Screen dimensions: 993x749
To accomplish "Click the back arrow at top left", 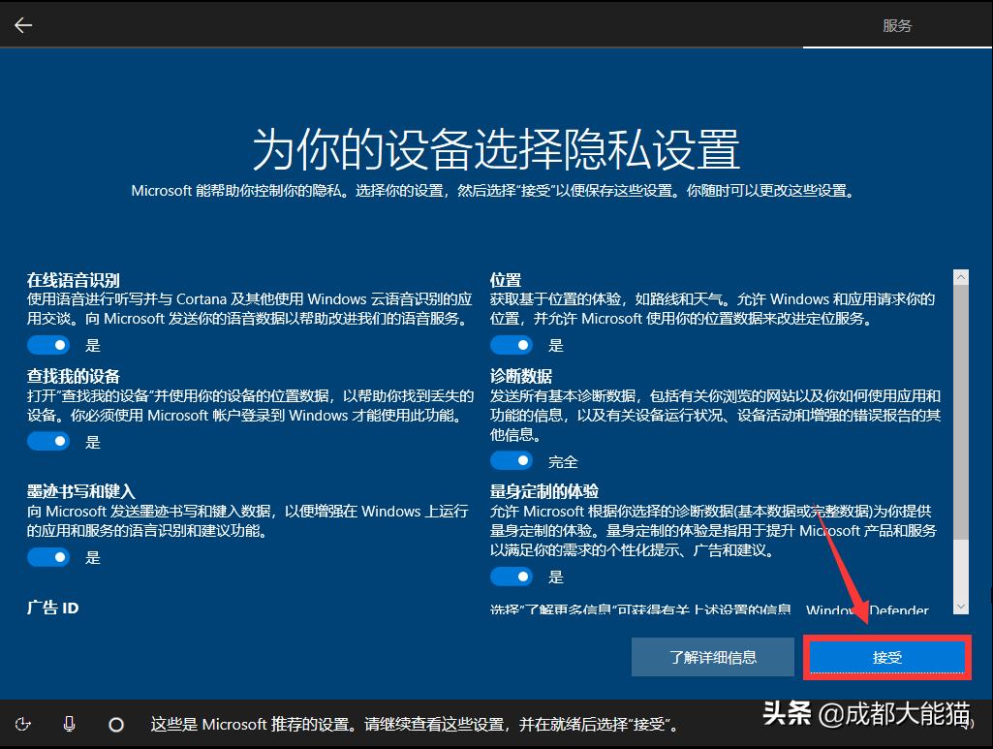I will (x=21, y=24).
